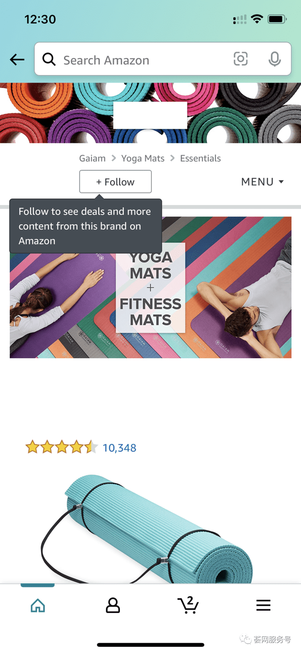Click the Search Amazon input field
301x653 pixels.
[141, 60]
